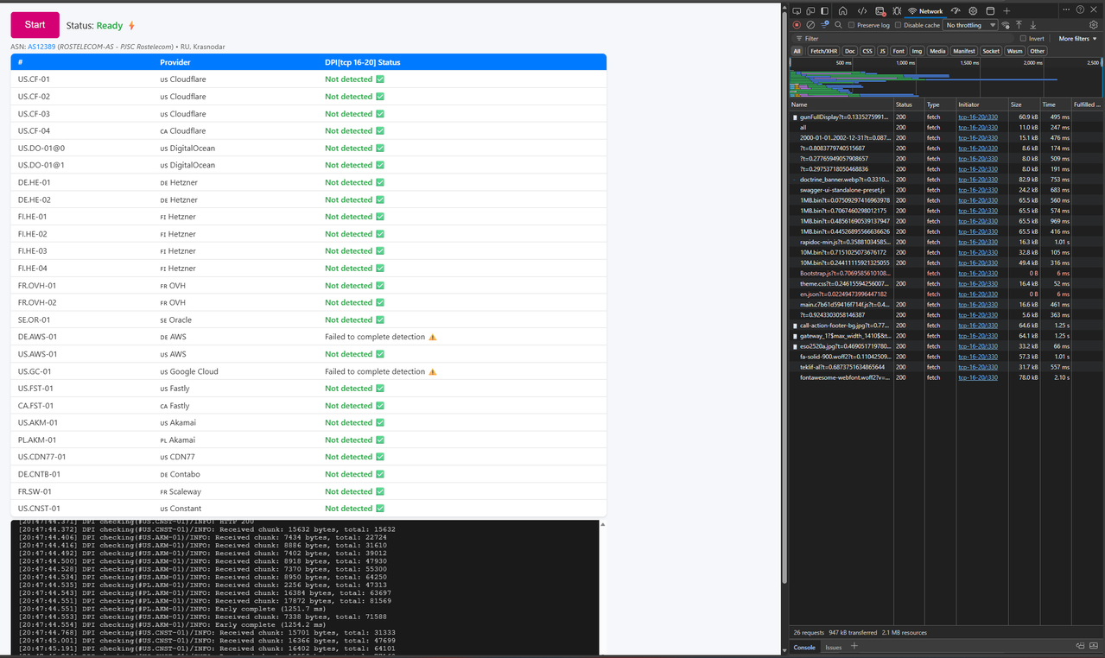
Task: Add a quick view tool in drawer
Action: 854,646
